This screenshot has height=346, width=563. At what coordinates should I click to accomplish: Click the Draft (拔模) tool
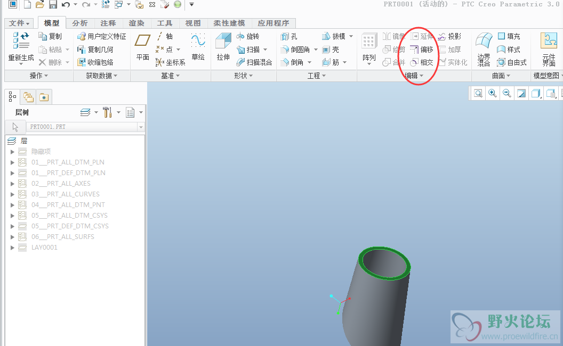334,36
